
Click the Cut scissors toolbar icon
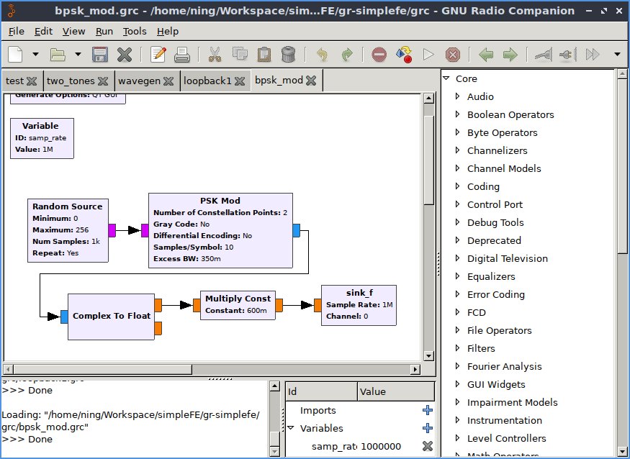(215, 54)
